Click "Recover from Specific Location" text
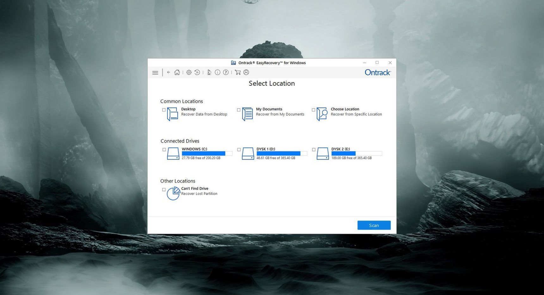Image resolution: width=544 pixels, height=295 pixels. (356, 114)
